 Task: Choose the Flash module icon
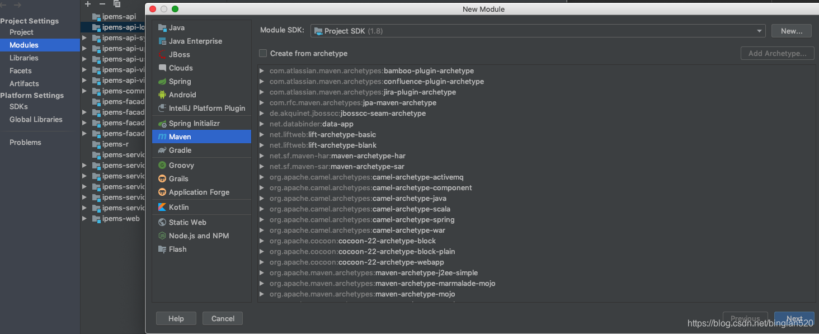tap(162, 249)
